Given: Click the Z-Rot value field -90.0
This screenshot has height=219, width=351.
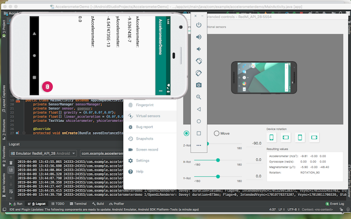Looking at the screenshot, I should point(254,143).
